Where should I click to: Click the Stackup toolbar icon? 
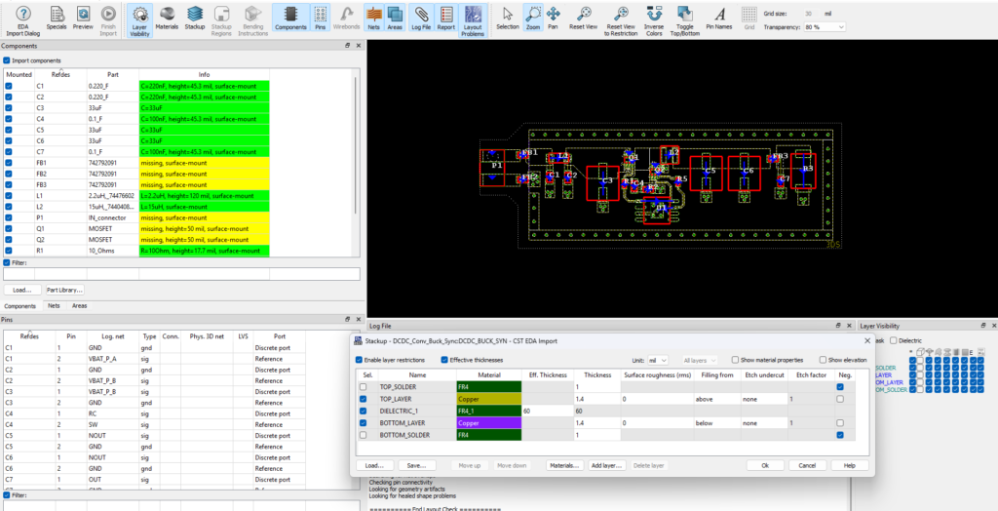tap(195, 17)
